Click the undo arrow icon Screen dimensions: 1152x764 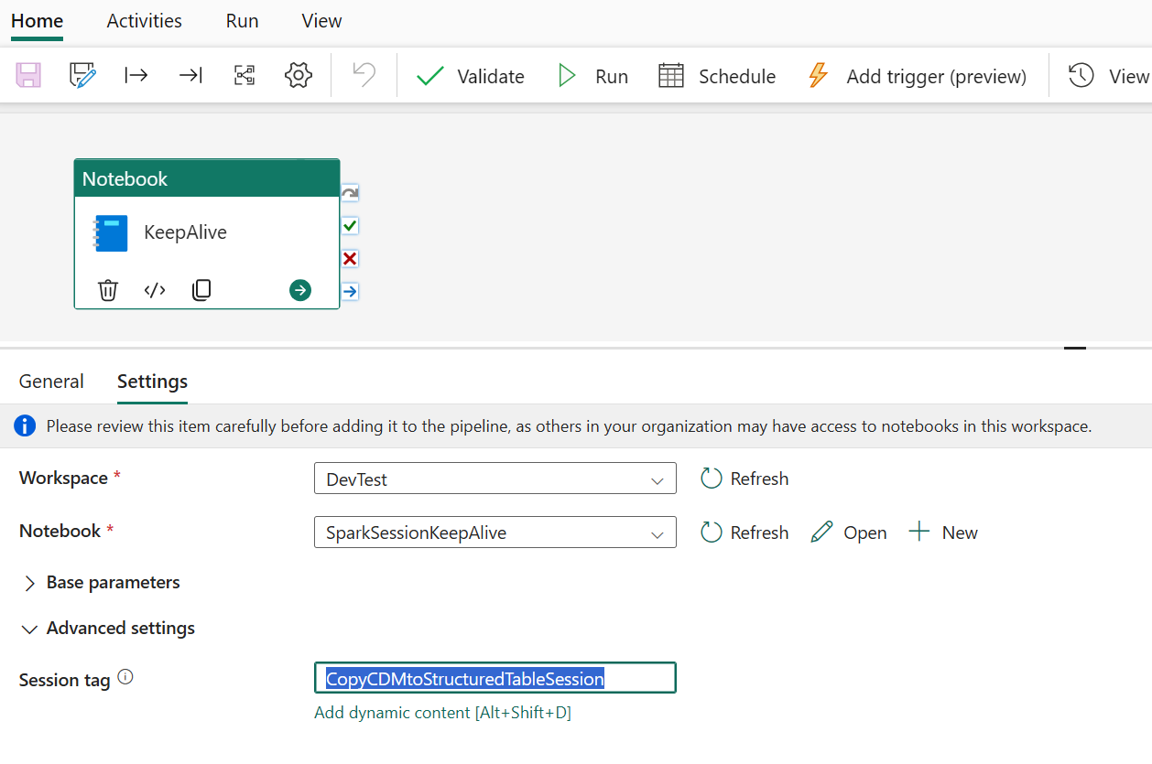coord(364,76)
